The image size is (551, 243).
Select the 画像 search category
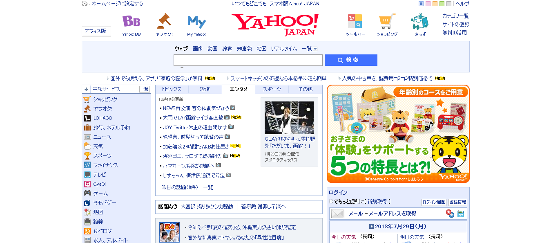click(198, 49)
